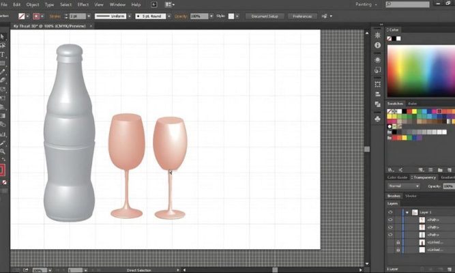This screenshot has height=273, width=455.
Task: Open the Effect menu
Action: click(83, 4)
